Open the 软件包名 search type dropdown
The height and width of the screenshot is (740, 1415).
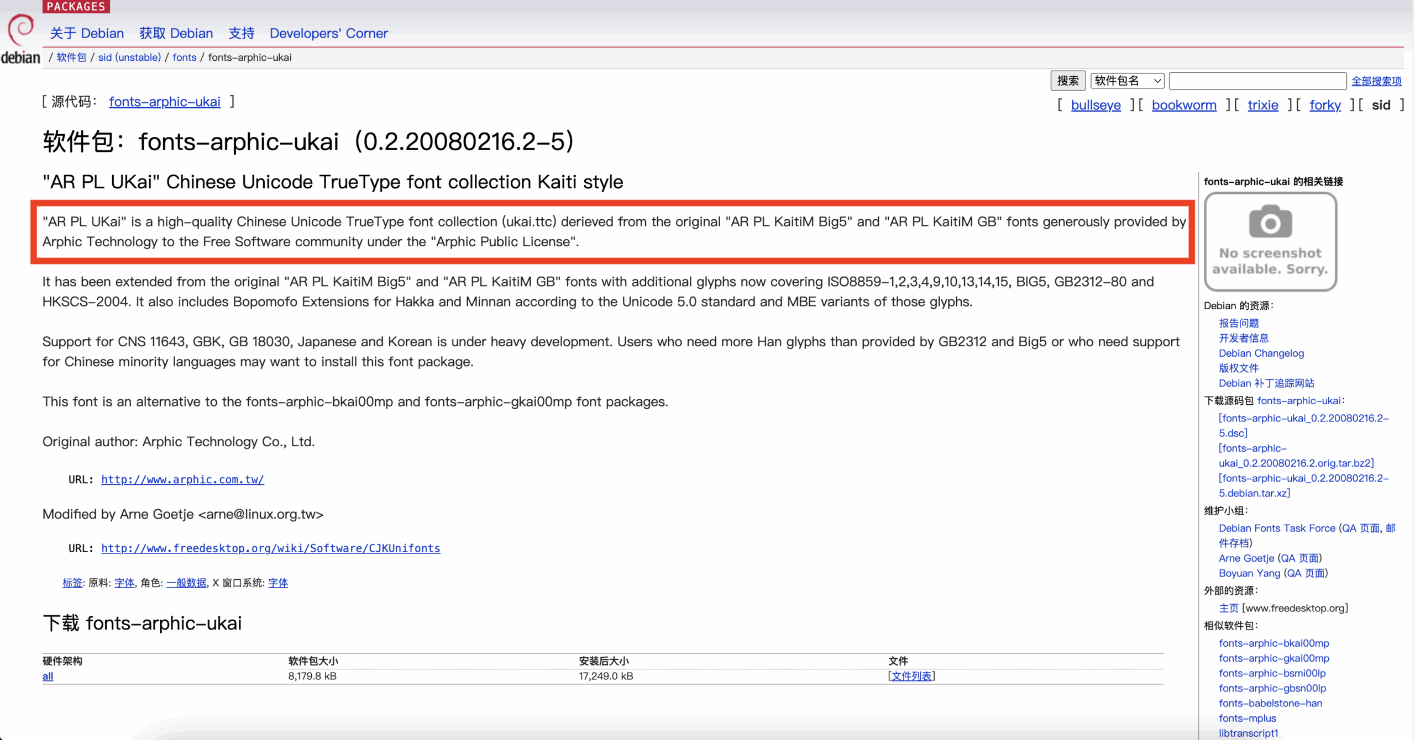[x=1128, y=81]
